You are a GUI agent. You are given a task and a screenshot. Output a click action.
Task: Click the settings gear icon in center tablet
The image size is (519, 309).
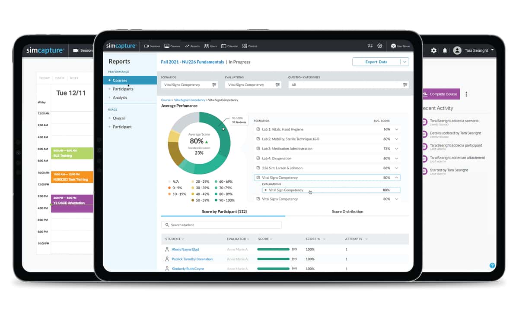coord(379,46)
